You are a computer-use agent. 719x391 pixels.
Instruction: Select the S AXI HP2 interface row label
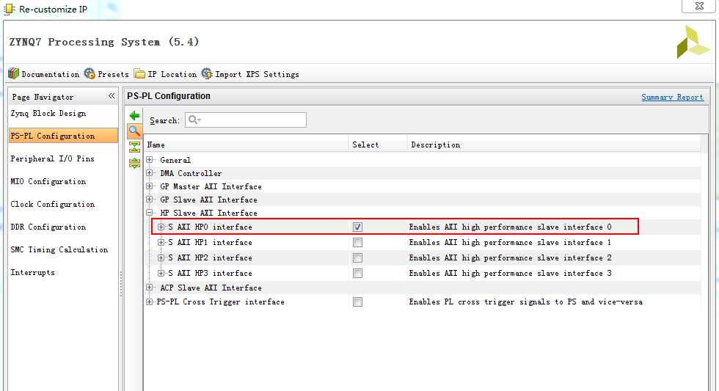tap(210, 258)
